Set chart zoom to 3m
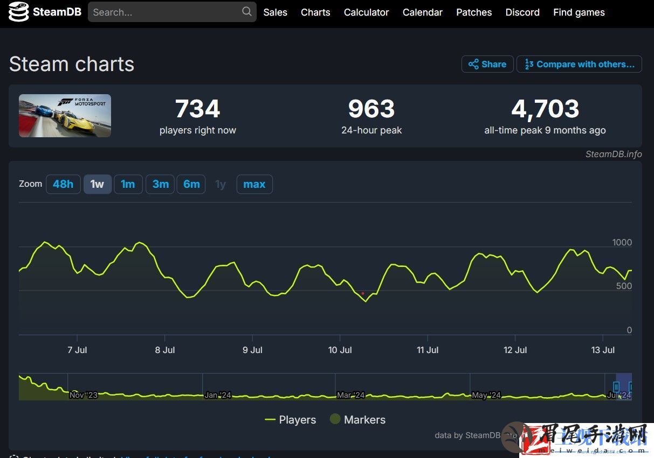 click(x=160, y=184)
